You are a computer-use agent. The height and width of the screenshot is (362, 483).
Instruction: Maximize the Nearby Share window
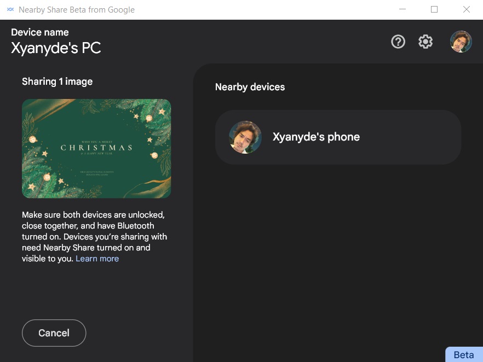[434, 9]
